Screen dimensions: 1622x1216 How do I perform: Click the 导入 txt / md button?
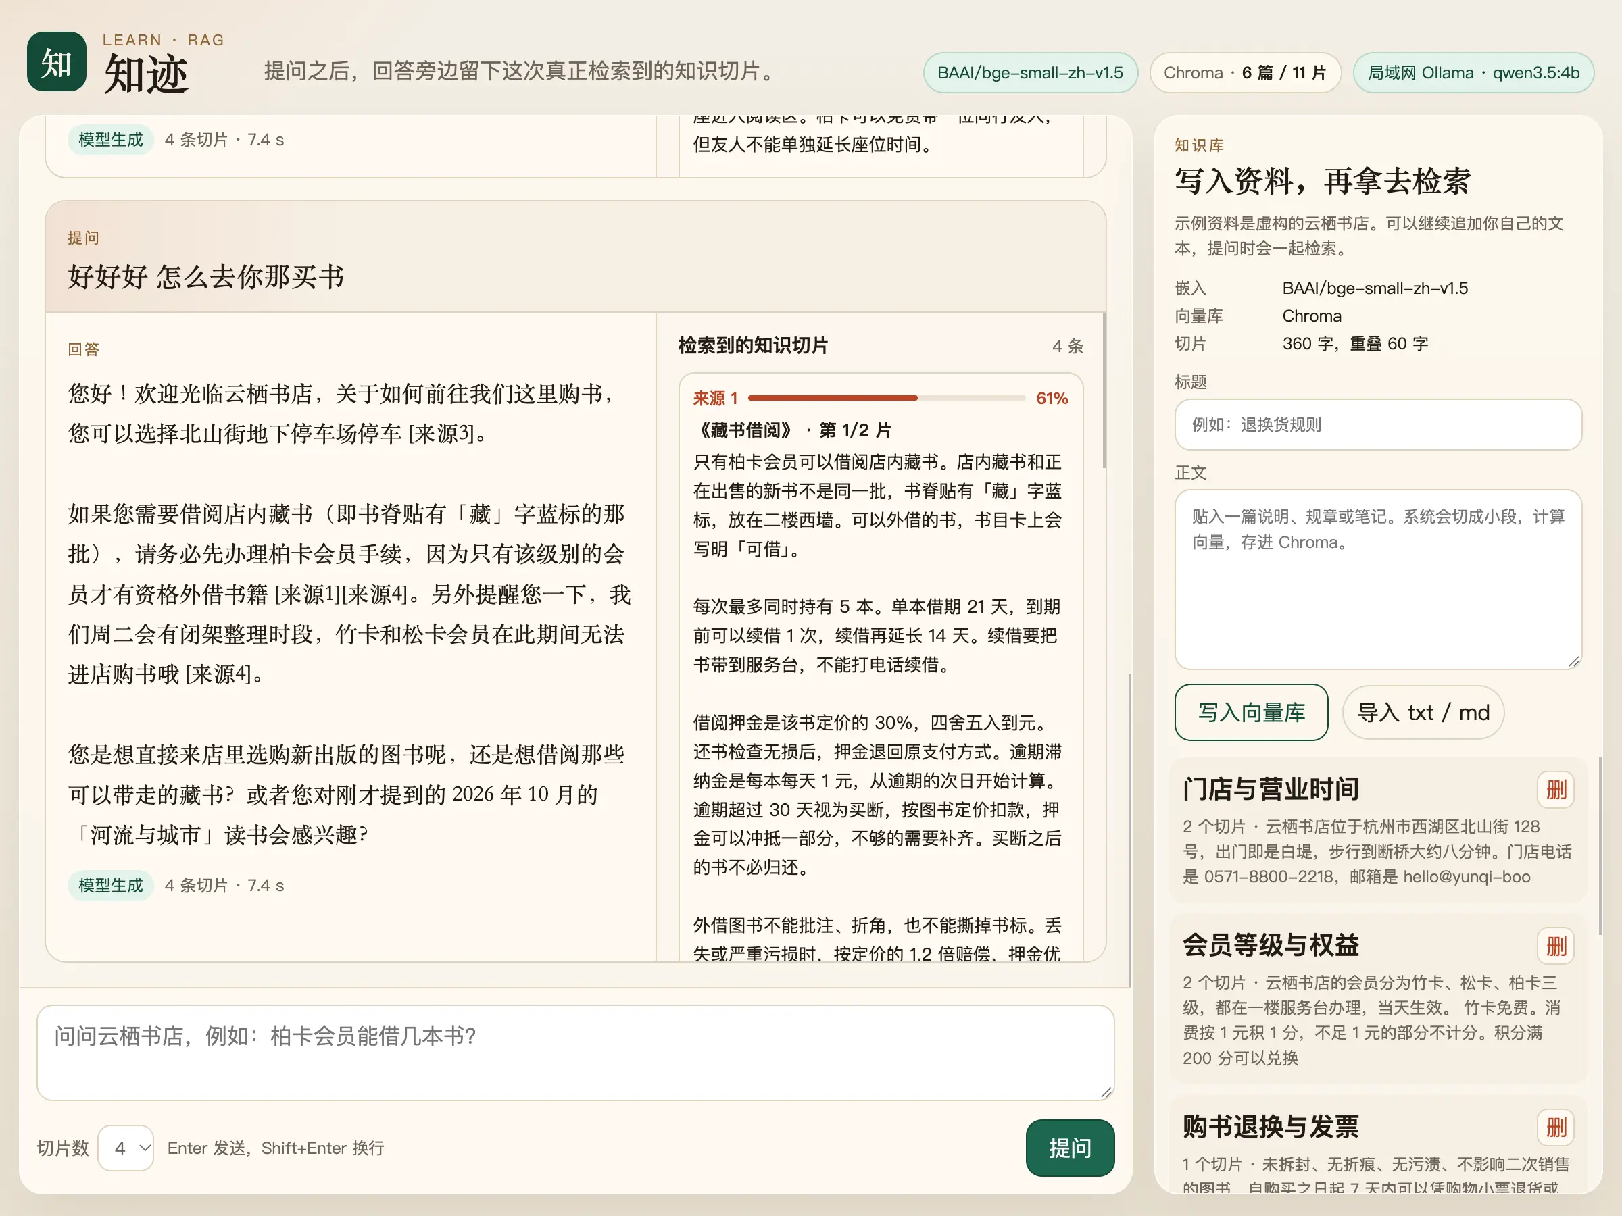1423,713
